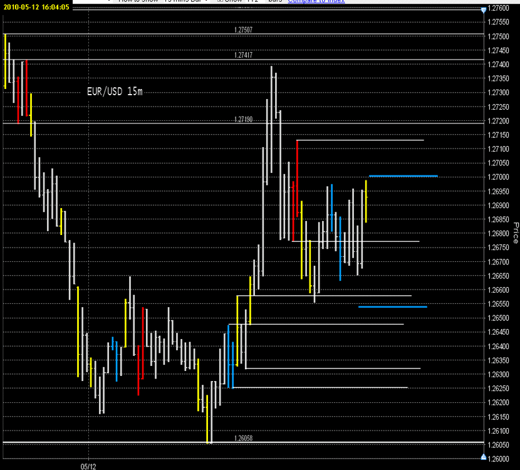This screenshot has height=470, width=520.
Task: Click the top price-scale slider handle
Action: coord(484,10)
